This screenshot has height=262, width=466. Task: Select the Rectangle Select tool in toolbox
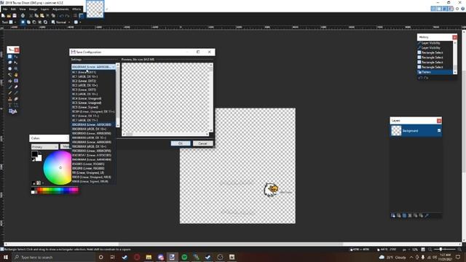point(9,57)
